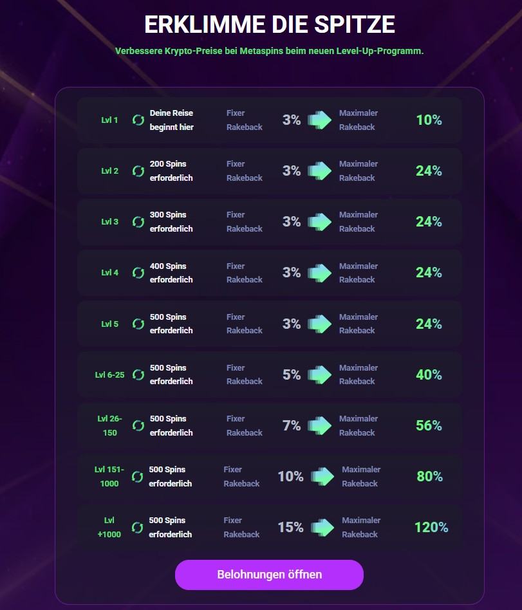Image resolution: width=522 pixels, height=610 pixels.
Task: Click the 10% maximaler Rakeback value for Lvl 1
Action: pos(429,120)
